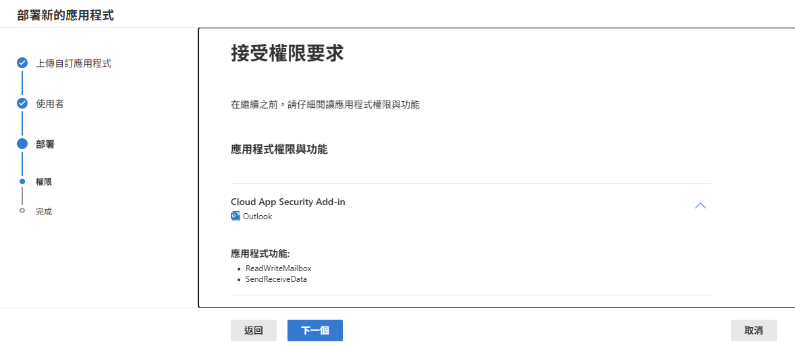Click the Outlook app icon
This screenshot has width=795, height=346.
[236, 217]
